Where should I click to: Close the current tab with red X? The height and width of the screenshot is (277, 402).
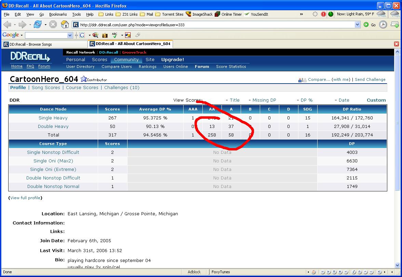tap(397, 44)
